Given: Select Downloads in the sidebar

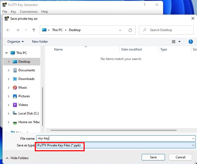Looking at the screenshot, I should [x=24, y=79].
